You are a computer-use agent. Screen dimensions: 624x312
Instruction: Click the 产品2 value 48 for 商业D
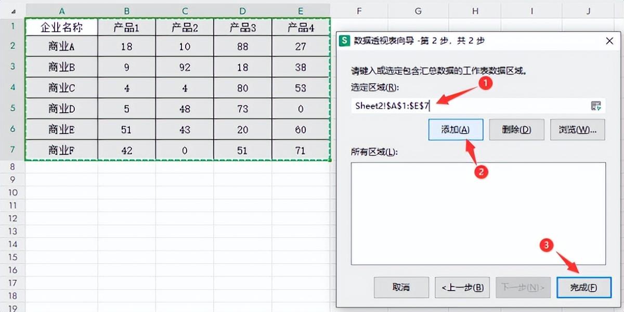(x=185, y=109)
